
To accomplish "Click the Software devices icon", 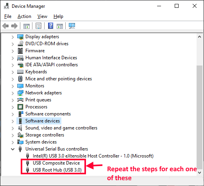I will [20, 121].
